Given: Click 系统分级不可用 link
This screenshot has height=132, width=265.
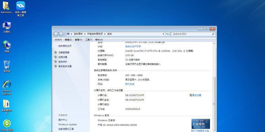Looking at the screenshot, I should coord(133,47).
